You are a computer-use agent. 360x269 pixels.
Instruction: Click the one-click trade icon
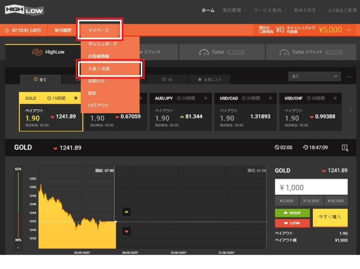point(345,148)
